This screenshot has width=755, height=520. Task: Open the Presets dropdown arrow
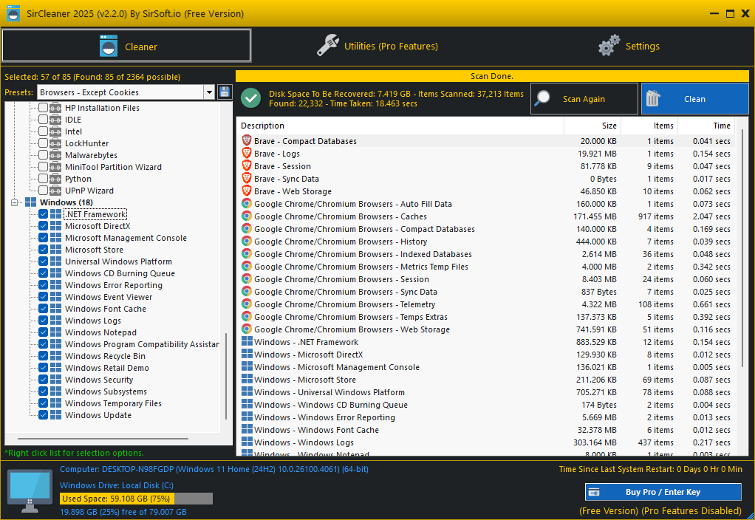(209, 92)
